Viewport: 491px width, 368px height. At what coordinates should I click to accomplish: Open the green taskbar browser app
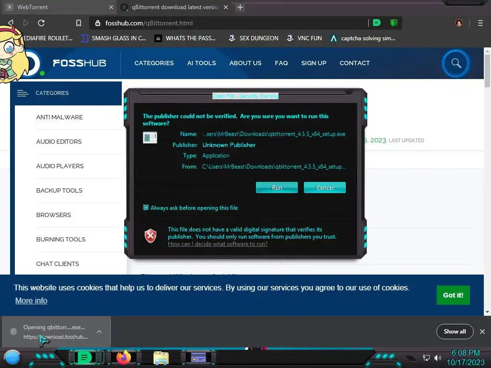pos(84,357)
